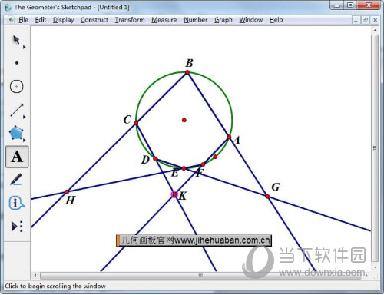
Task: Select the Point tool
Action: tap(17, 63)
